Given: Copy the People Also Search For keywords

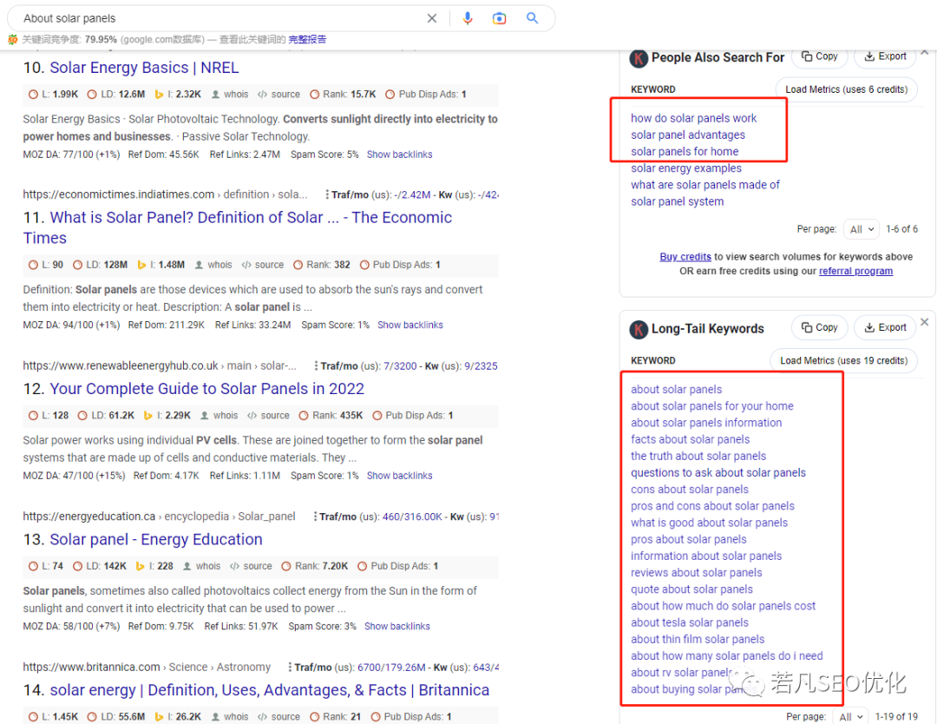Looking at the screenshot, I should 820,56.
